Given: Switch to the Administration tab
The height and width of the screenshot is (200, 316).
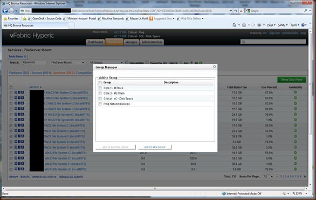Looking at the screenshot, I should pos(152,42).
